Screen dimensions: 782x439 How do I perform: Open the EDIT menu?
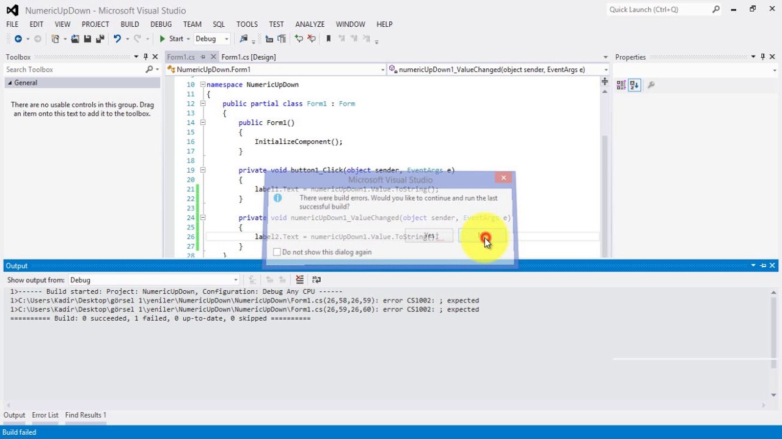[37, 24]
